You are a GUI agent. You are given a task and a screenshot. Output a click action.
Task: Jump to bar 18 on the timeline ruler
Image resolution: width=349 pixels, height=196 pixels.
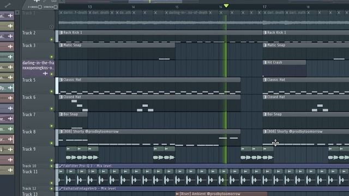pos(308,7)
